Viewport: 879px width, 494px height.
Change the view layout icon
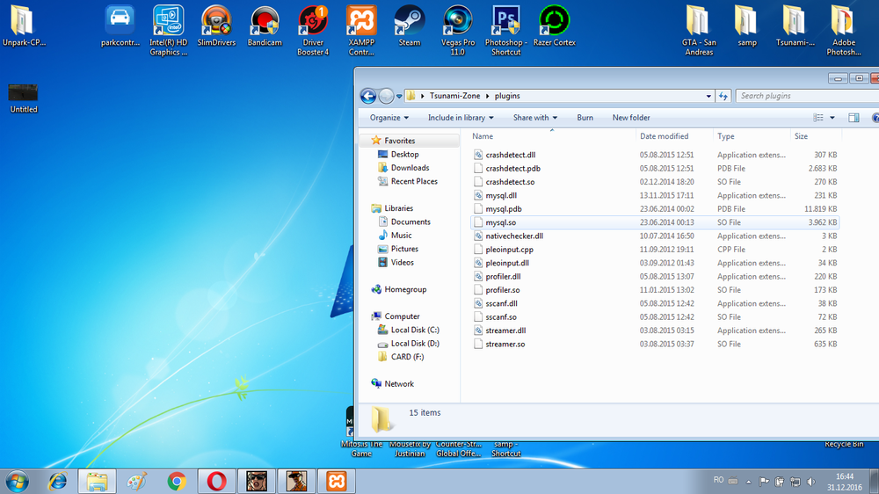(818, 118)
